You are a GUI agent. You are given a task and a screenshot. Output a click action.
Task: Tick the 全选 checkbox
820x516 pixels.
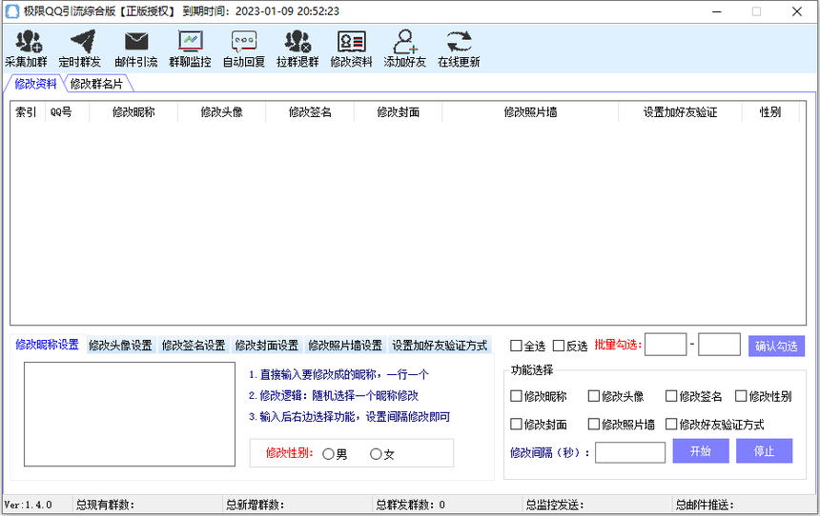tap(516, 346)
